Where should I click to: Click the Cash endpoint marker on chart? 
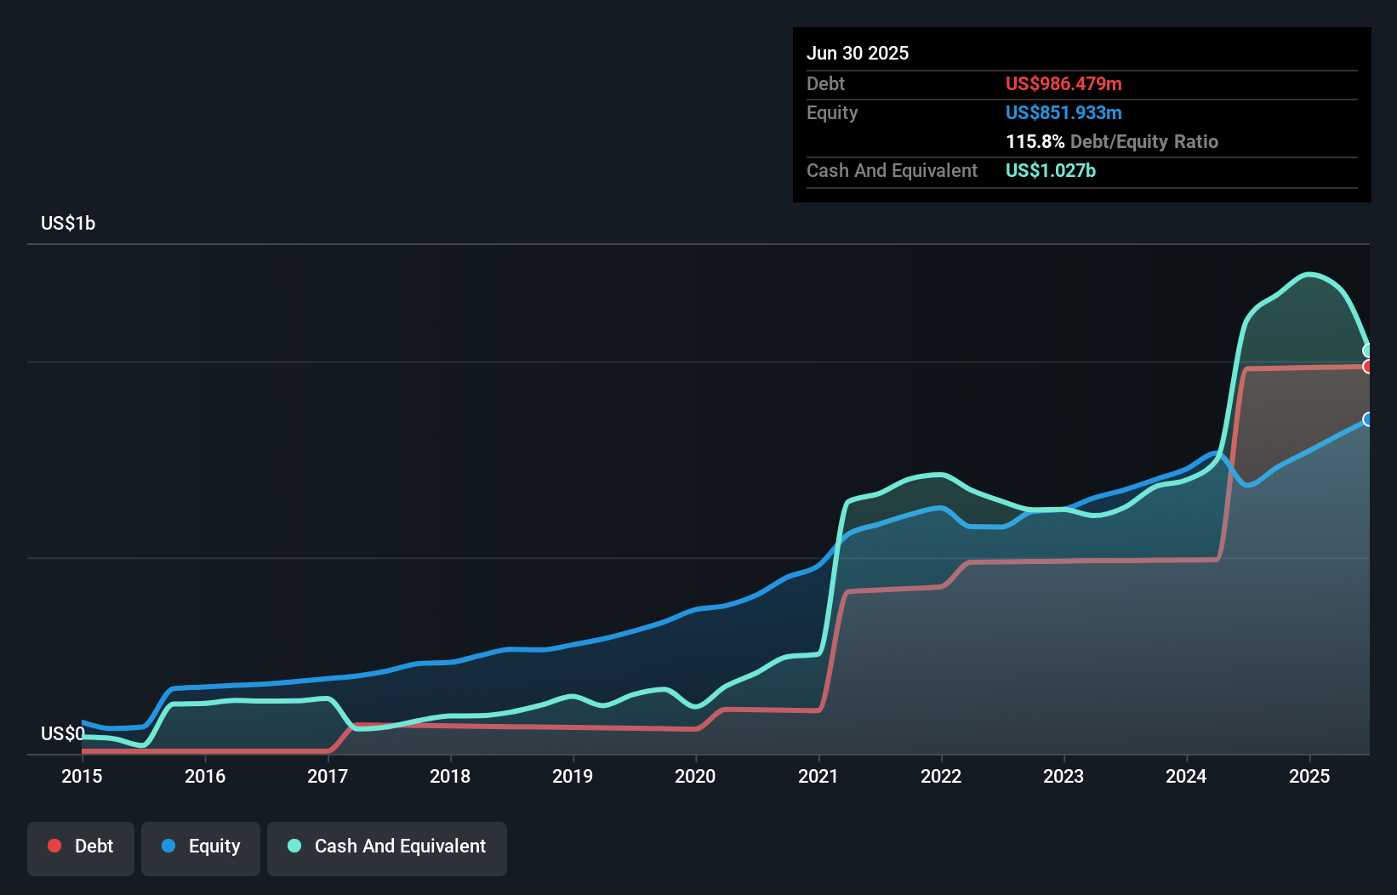pos(1368,351)
